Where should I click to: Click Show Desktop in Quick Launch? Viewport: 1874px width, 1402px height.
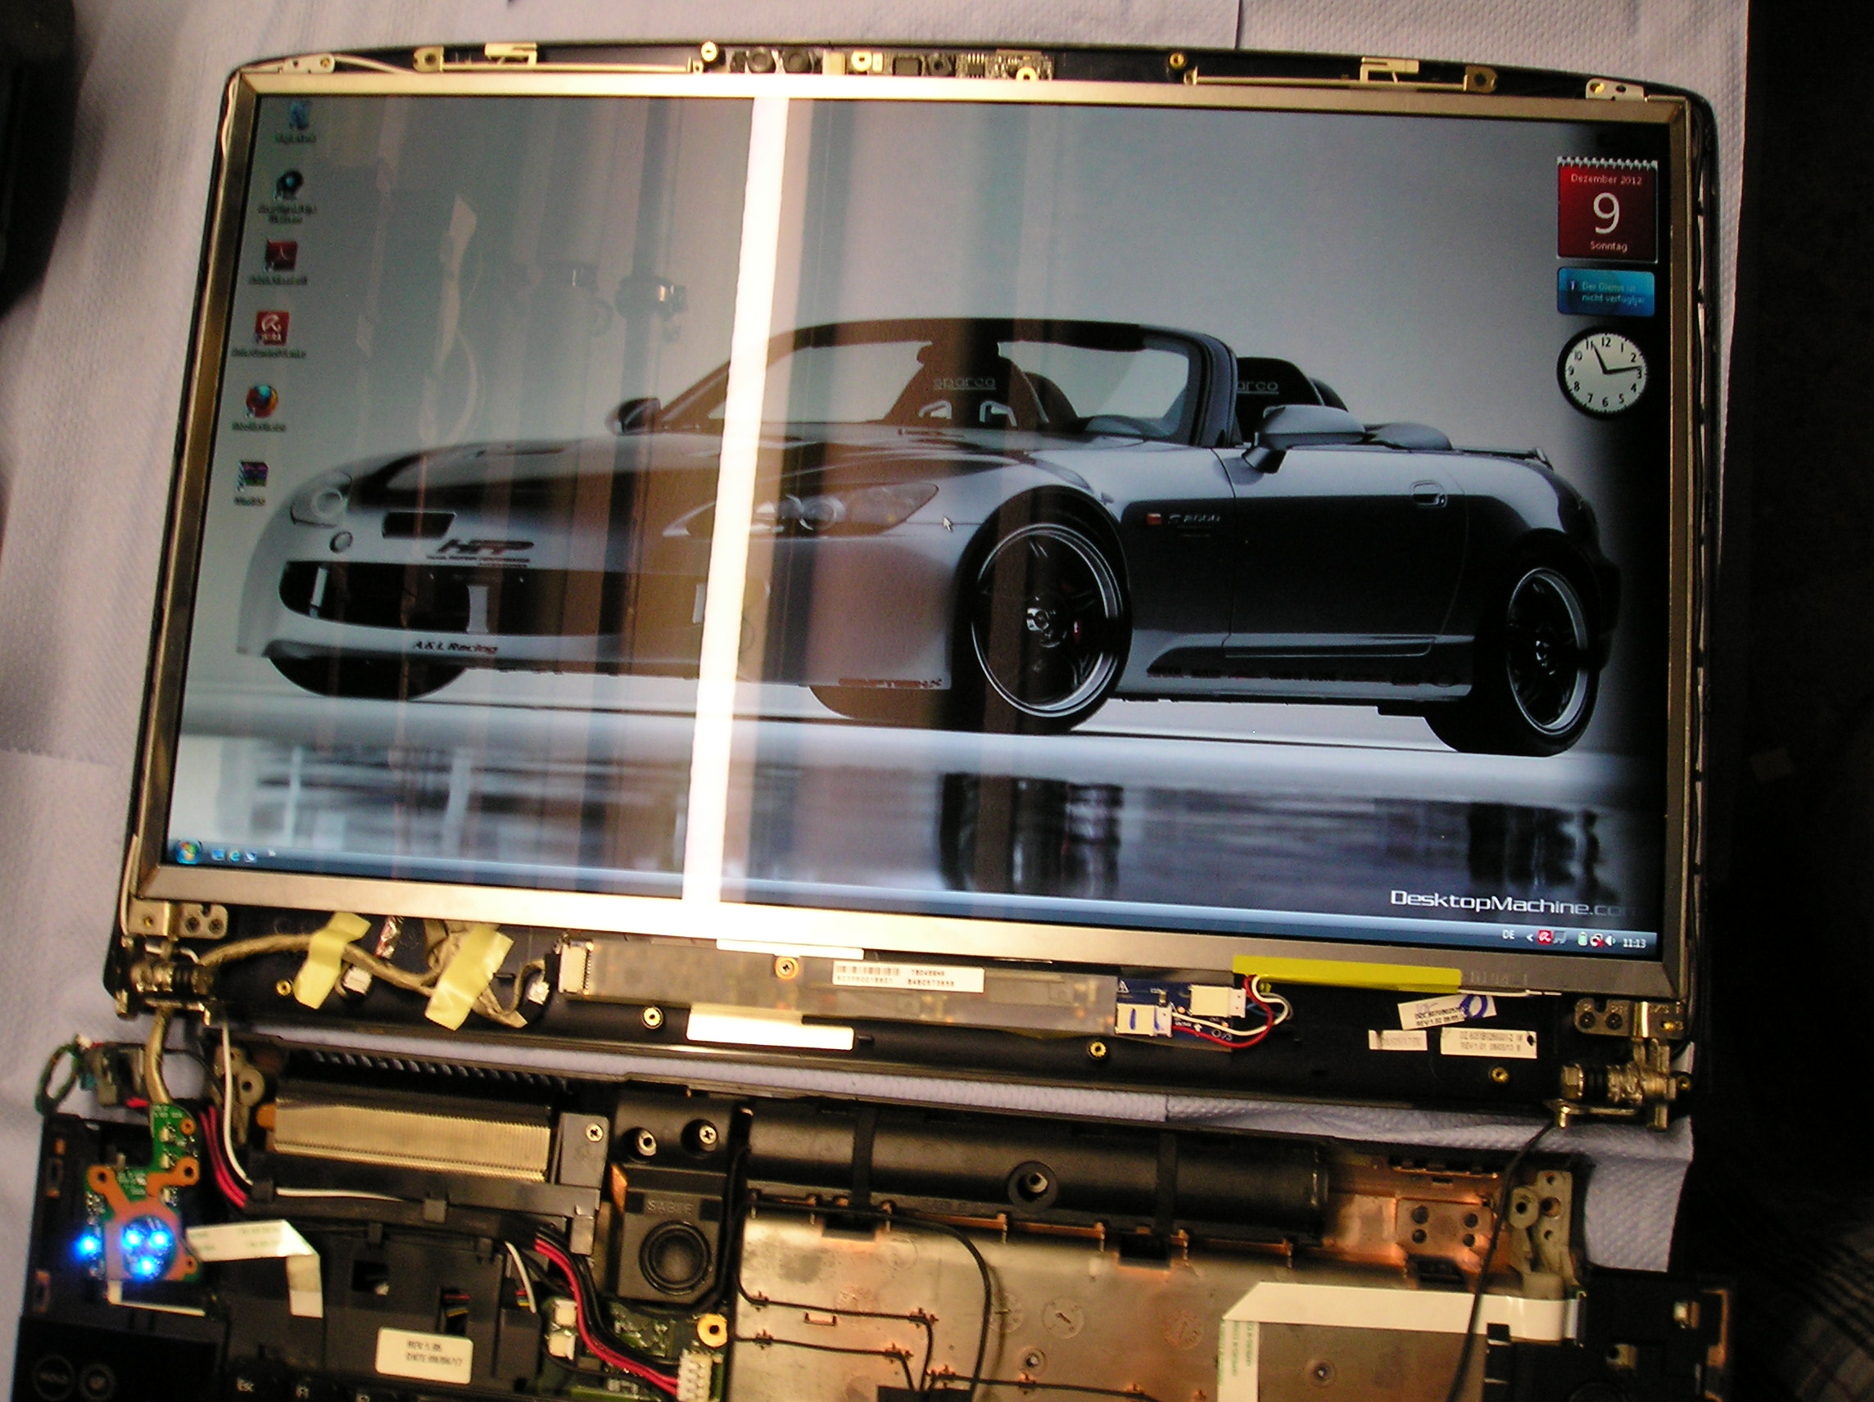[218, 855]
